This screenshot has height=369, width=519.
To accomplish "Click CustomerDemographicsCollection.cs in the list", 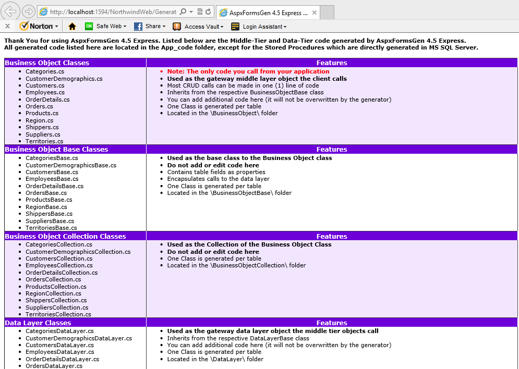I will pos(78,252).
